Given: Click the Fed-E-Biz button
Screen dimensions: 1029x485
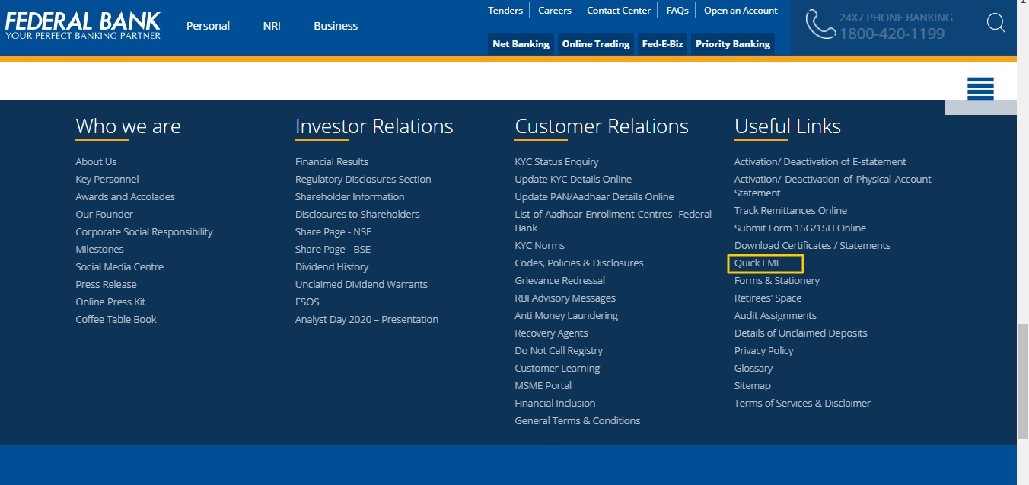Looking at the screenshot, I should (x=662, y=44).
